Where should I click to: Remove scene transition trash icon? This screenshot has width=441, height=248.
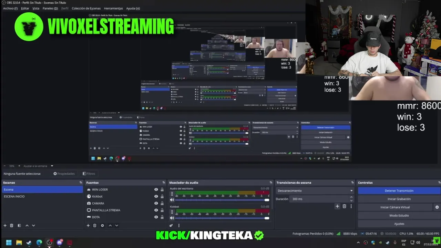pos(344,206)
